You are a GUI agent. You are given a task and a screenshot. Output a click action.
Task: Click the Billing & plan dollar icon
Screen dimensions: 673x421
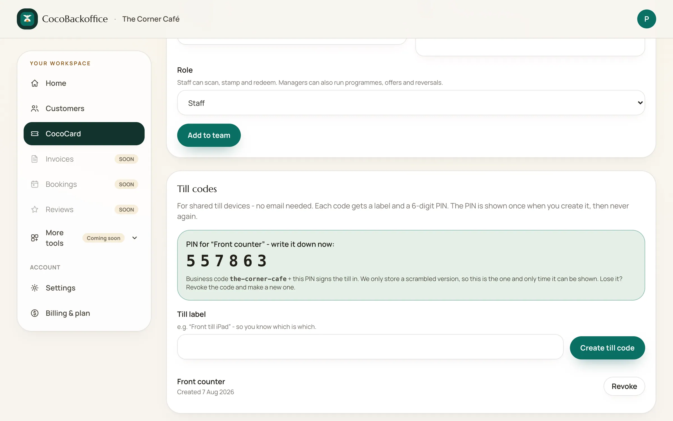tap(34, 313)
